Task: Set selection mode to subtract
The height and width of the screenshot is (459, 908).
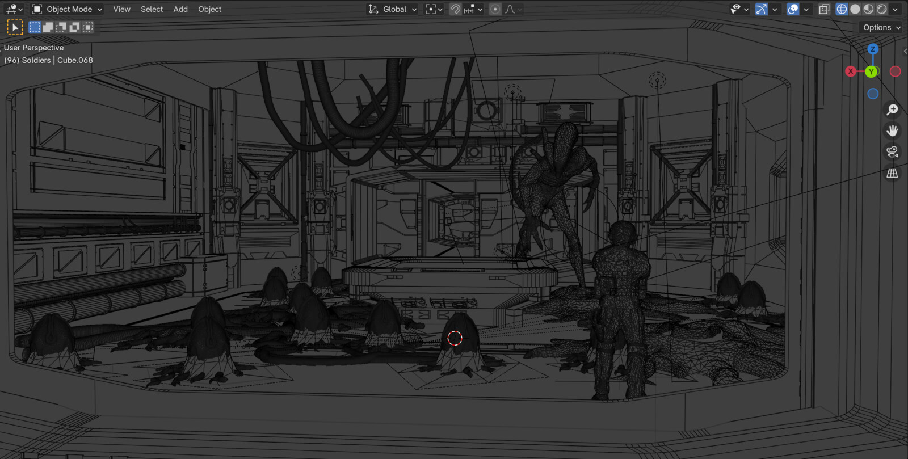Action: point(61,27)
